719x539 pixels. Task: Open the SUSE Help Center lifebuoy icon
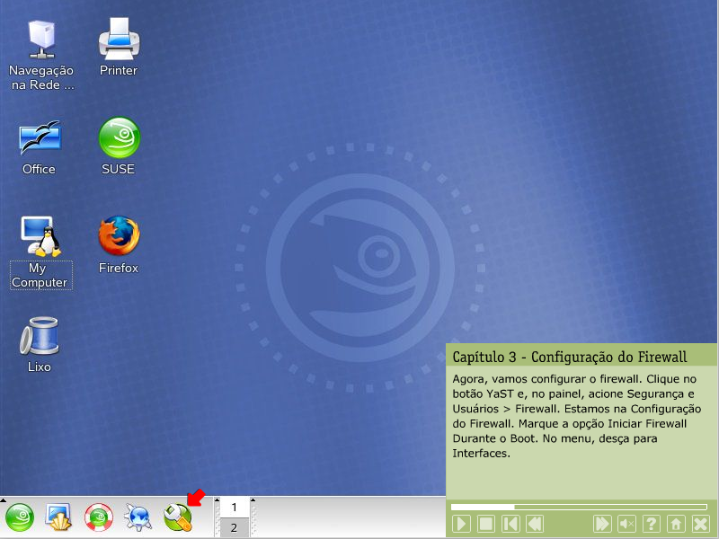click(x=98, y=517)
